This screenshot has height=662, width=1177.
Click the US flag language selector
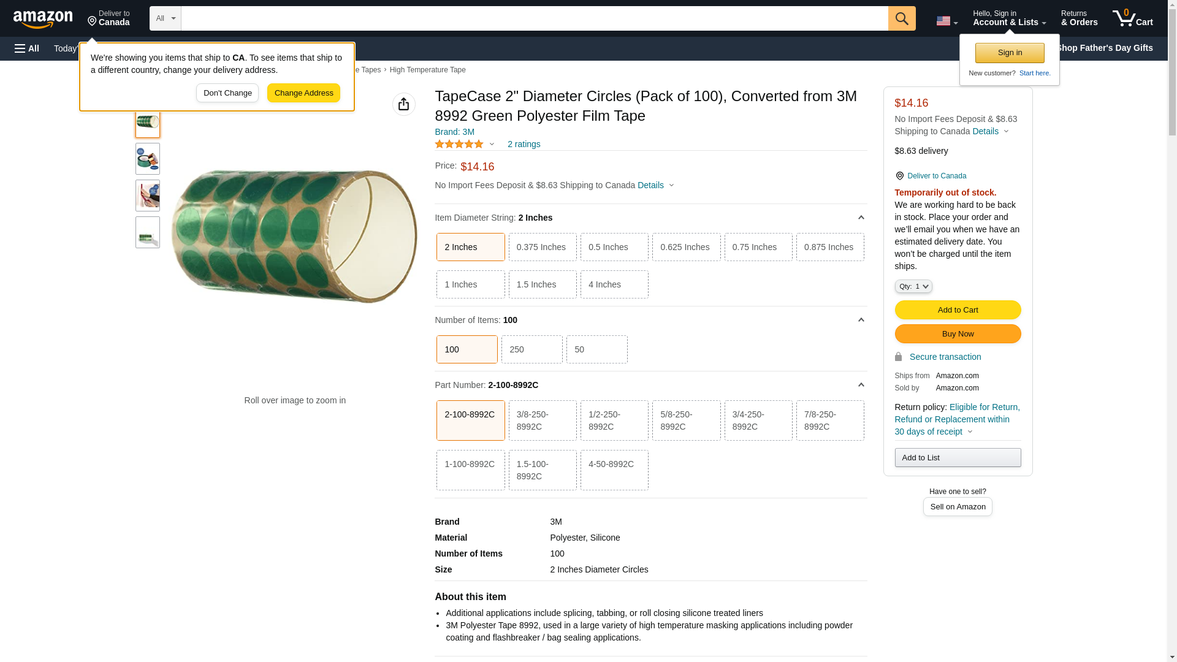click(x=946, y=21)
